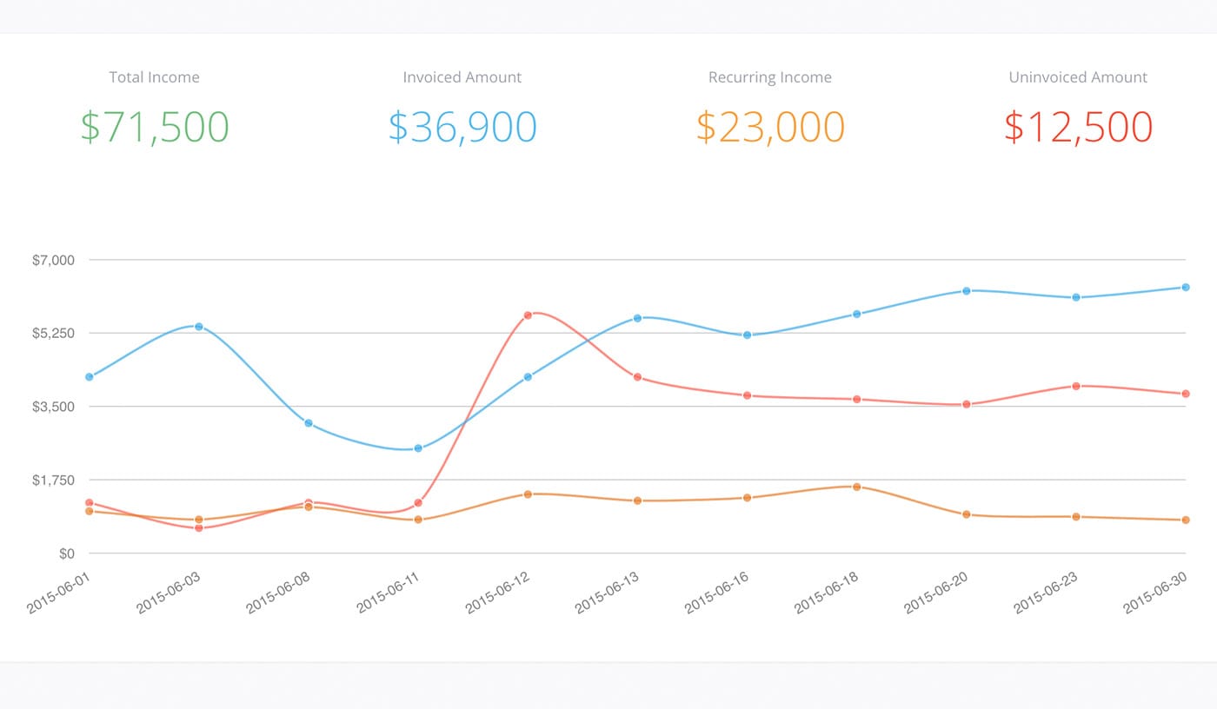Select the $23,000 Recurring Income value
Screen dimensions: 1217x709
pyautogui.click(x=770, y=127)
